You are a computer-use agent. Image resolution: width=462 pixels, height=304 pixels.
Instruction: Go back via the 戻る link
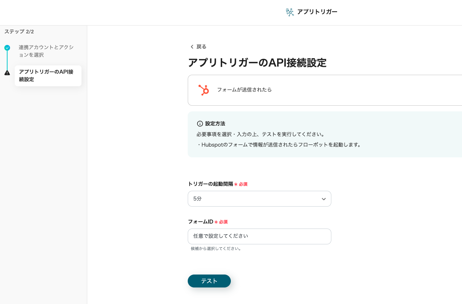click(201, 47)
